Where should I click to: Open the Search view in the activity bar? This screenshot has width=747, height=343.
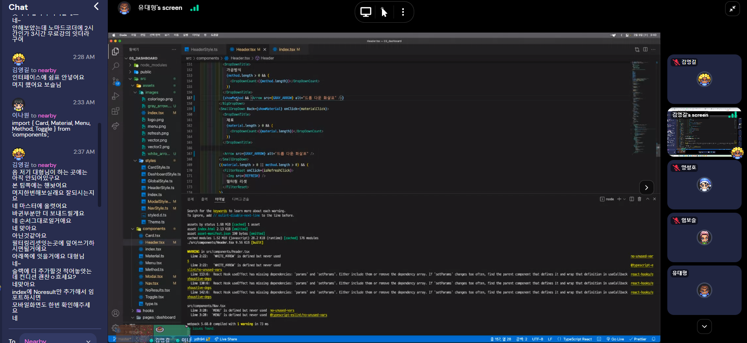pyautogui.click(x=116, y=66)
